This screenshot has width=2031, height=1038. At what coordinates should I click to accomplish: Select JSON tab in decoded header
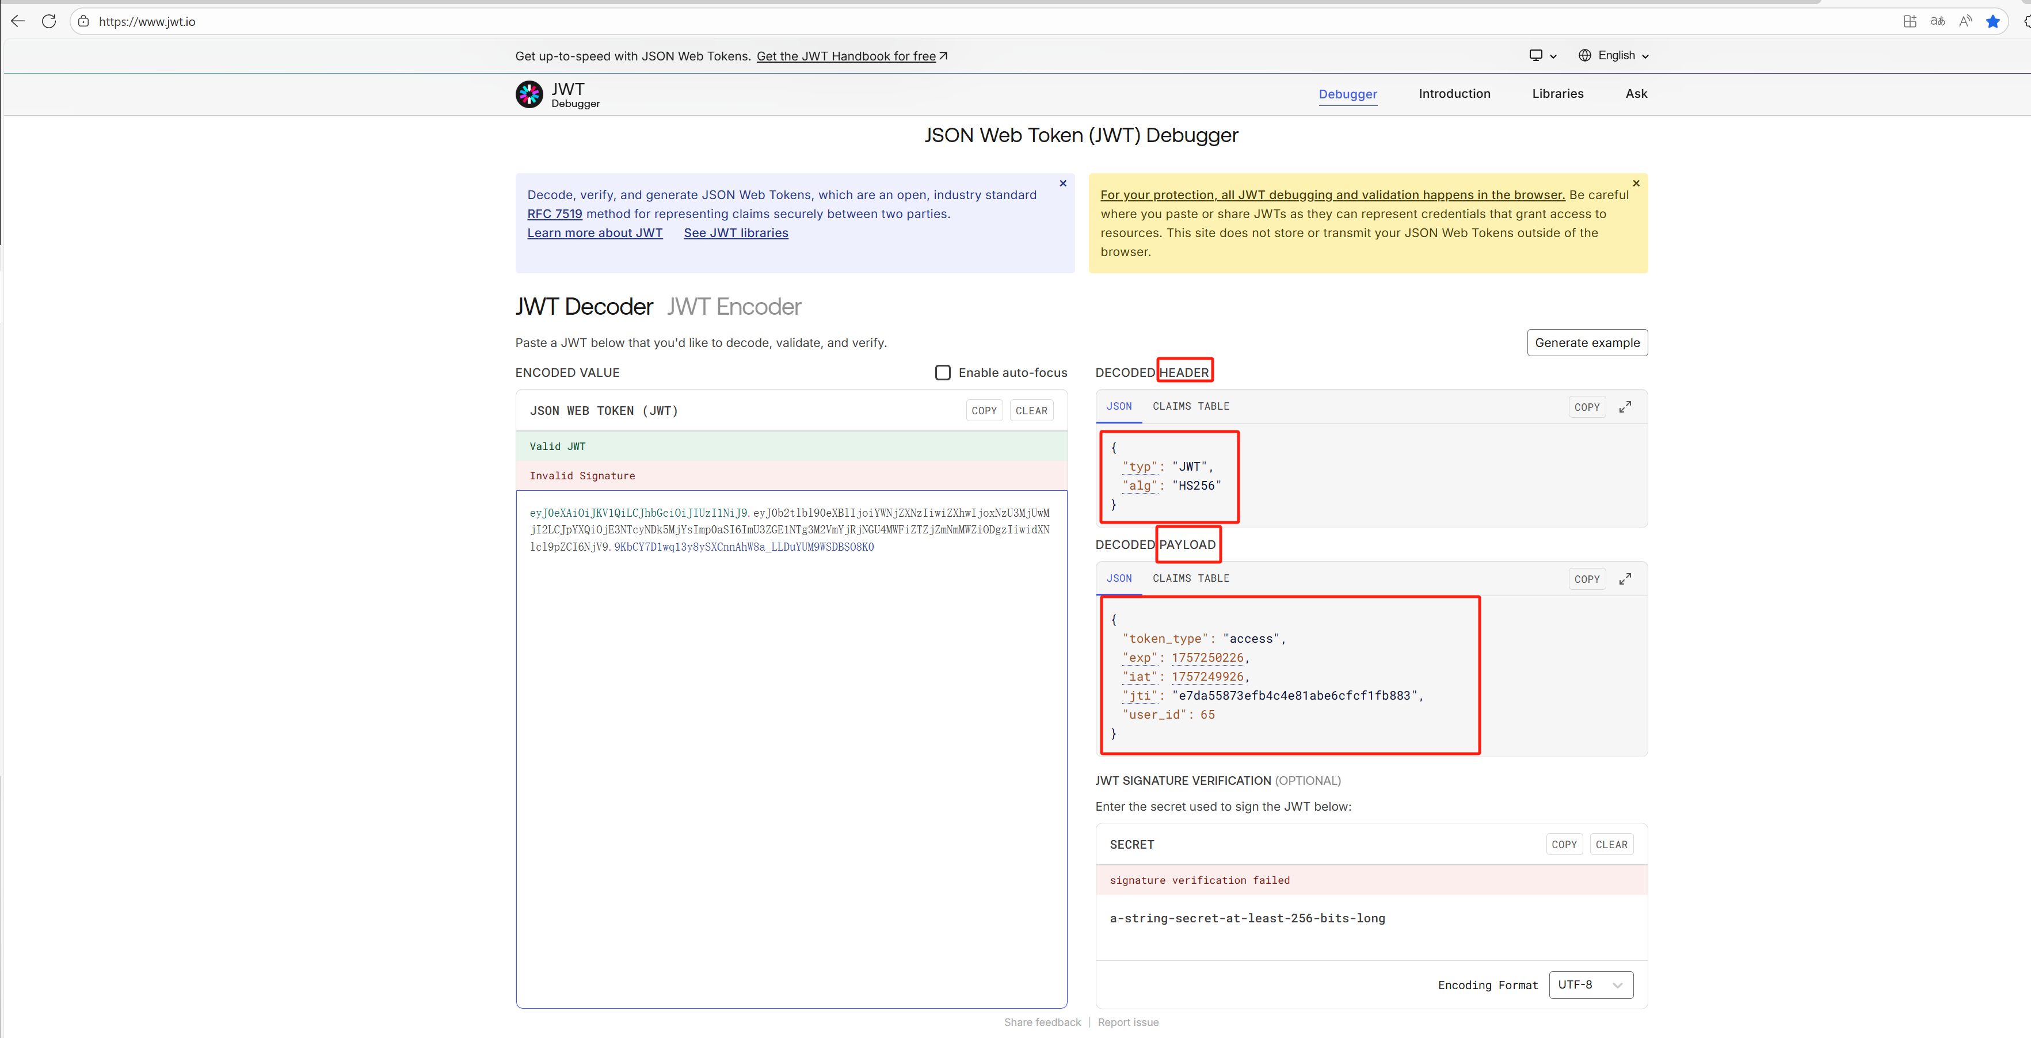click(x=1119, y=406)
